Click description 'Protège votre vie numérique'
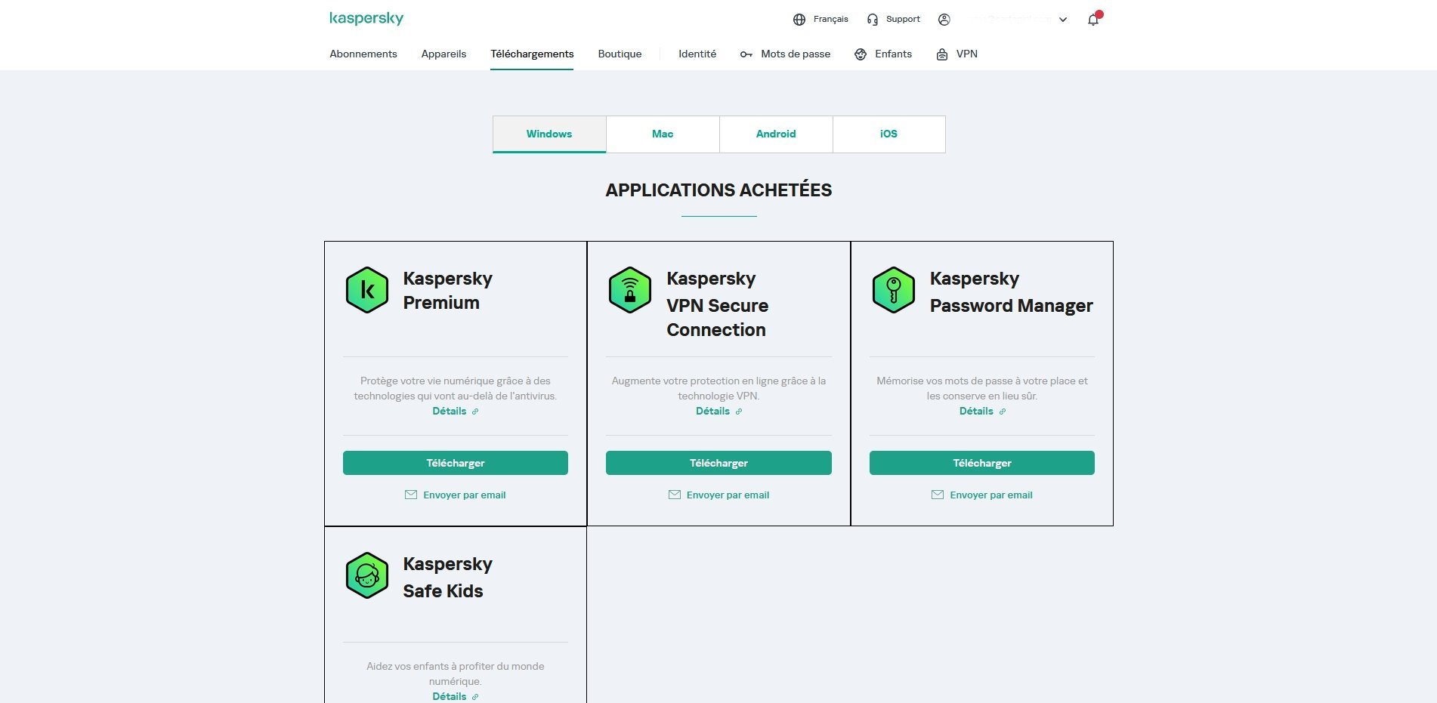 (456, 388)
